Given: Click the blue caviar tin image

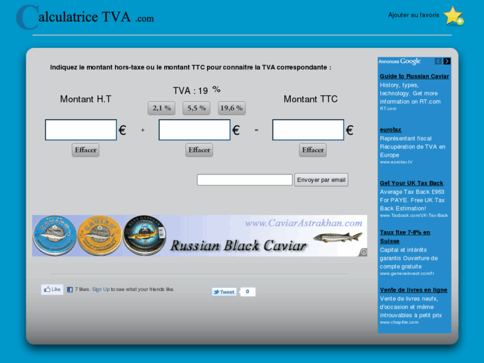Looking at the screenshot, I should 55,236.
